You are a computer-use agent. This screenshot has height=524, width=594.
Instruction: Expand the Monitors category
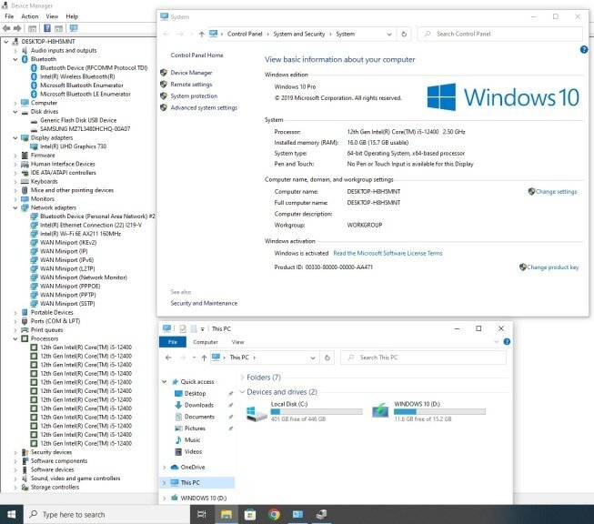point(15,199)
